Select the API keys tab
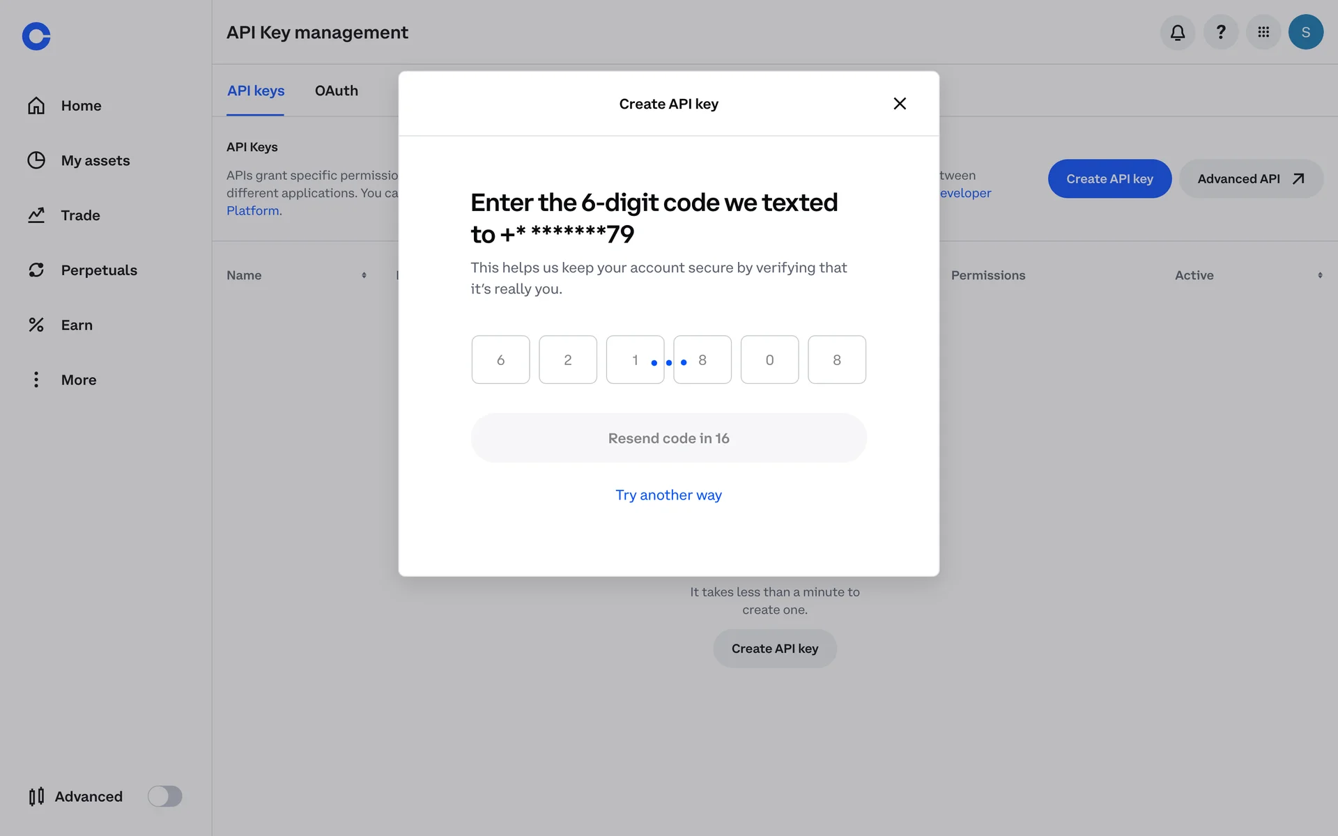This screenshot has height=836, width=1338. pyautogui.click(x=256, y=91)
